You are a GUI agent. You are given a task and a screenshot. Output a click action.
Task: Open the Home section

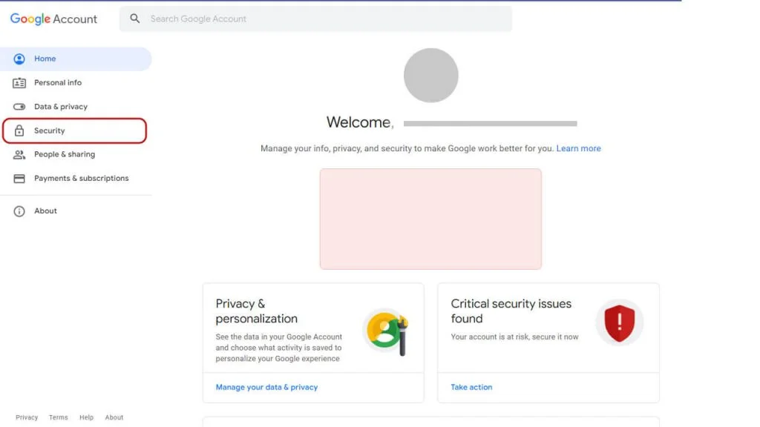76,59
